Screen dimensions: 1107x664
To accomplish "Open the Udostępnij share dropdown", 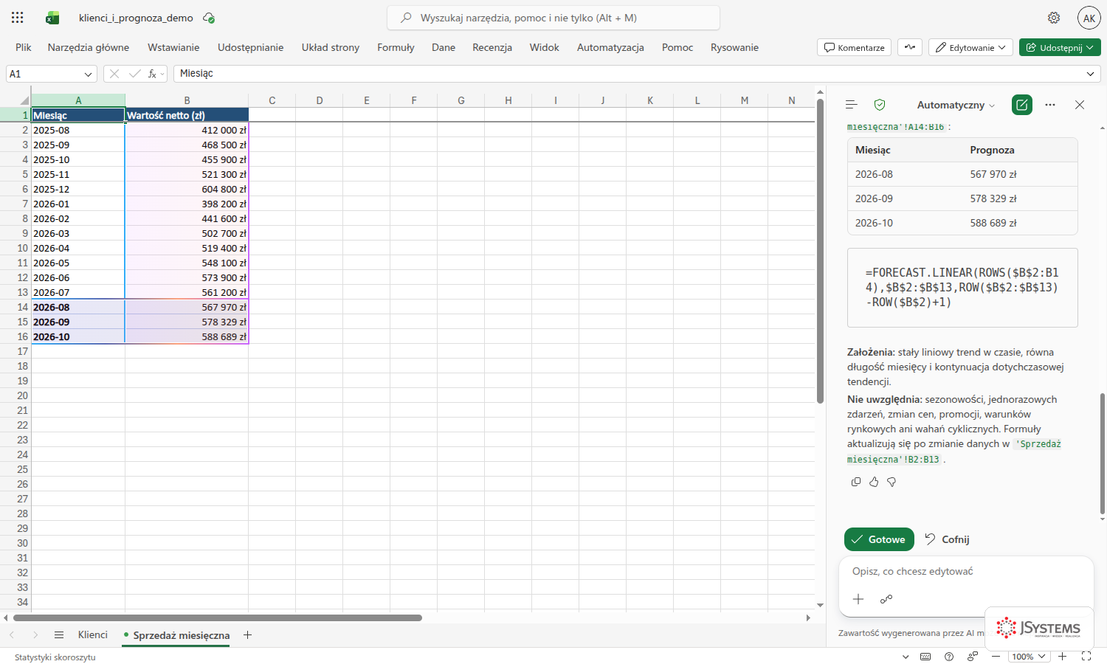I will pos(1060,47).
